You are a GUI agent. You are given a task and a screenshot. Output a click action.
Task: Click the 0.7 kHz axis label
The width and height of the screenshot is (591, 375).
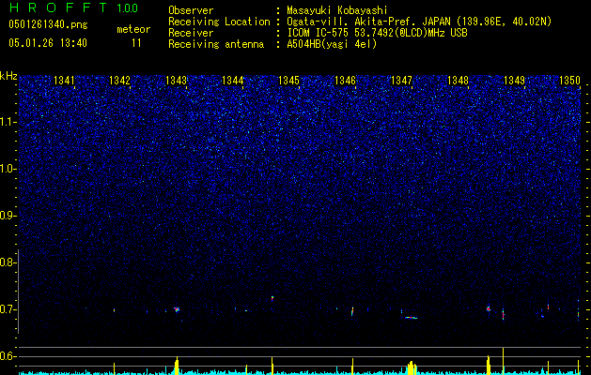(8, 309)
